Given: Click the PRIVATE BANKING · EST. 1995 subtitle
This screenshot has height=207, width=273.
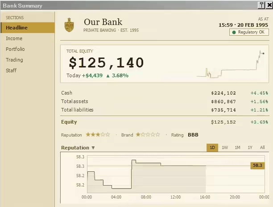Looking at the screenshot, I should click(x=111, y=30).
